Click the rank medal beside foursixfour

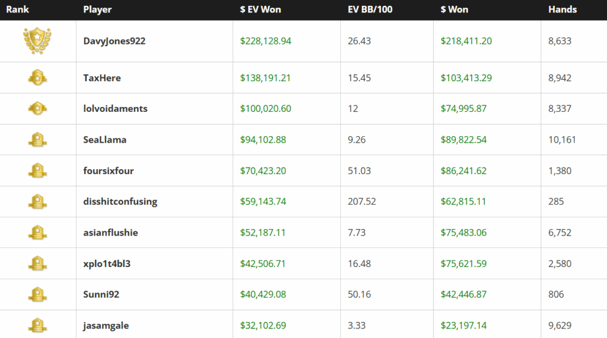tap(38, 170)
